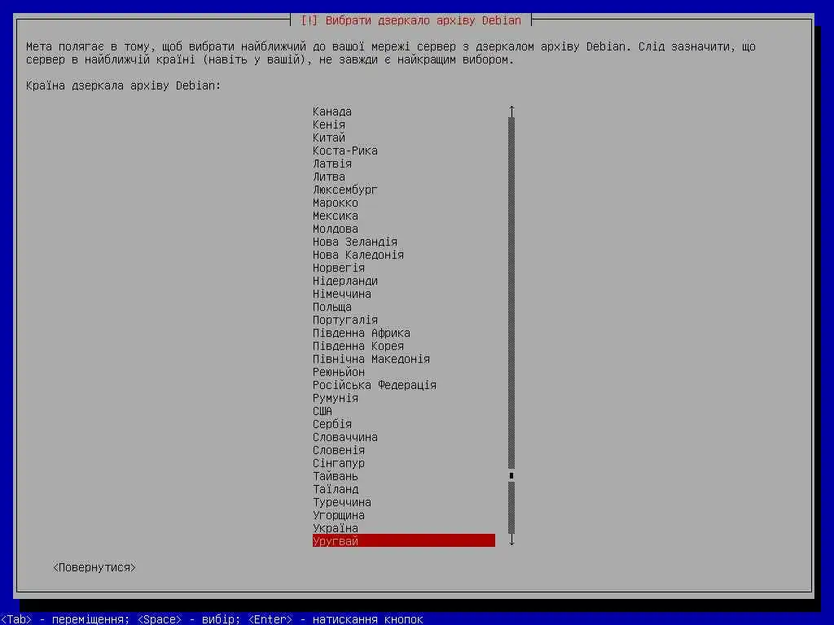Select Російська Федерація entry

point(375,385)
